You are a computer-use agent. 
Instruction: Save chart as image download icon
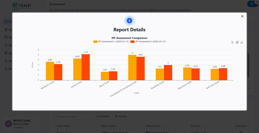click(242, 42)
